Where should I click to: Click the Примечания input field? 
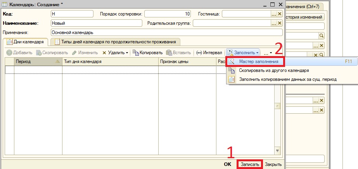(x=167, y=32)
